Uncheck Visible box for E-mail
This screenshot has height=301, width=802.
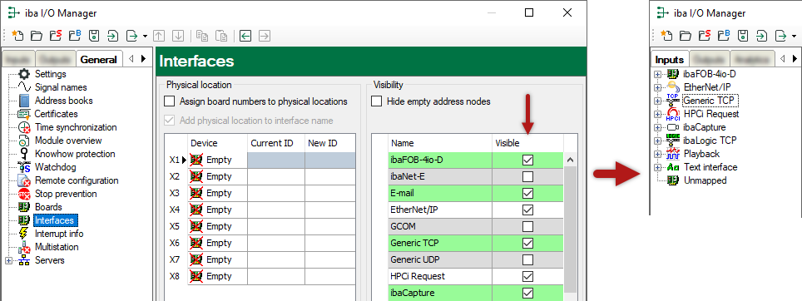[527, 193]
